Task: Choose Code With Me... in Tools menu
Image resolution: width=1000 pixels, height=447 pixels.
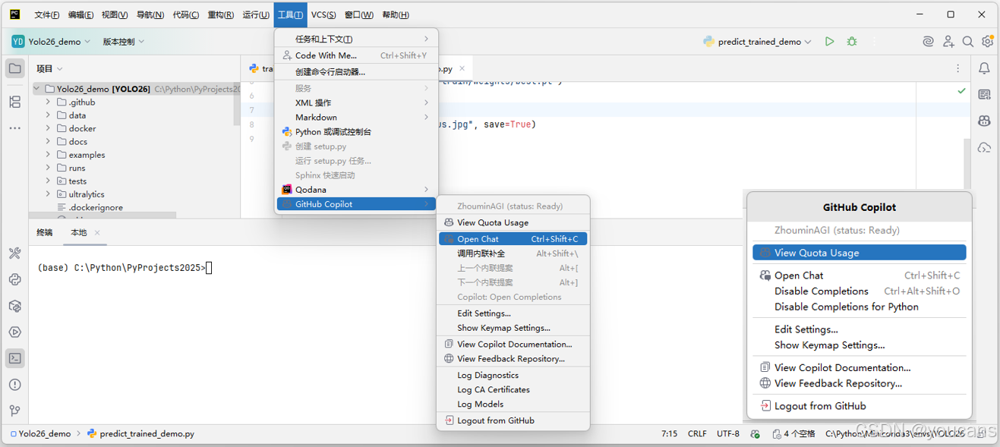Action: (356, 55)
